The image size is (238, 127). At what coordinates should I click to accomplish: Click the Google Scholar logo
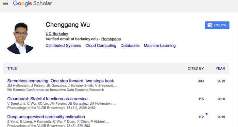pyautogui.click(x=33, y=3)
